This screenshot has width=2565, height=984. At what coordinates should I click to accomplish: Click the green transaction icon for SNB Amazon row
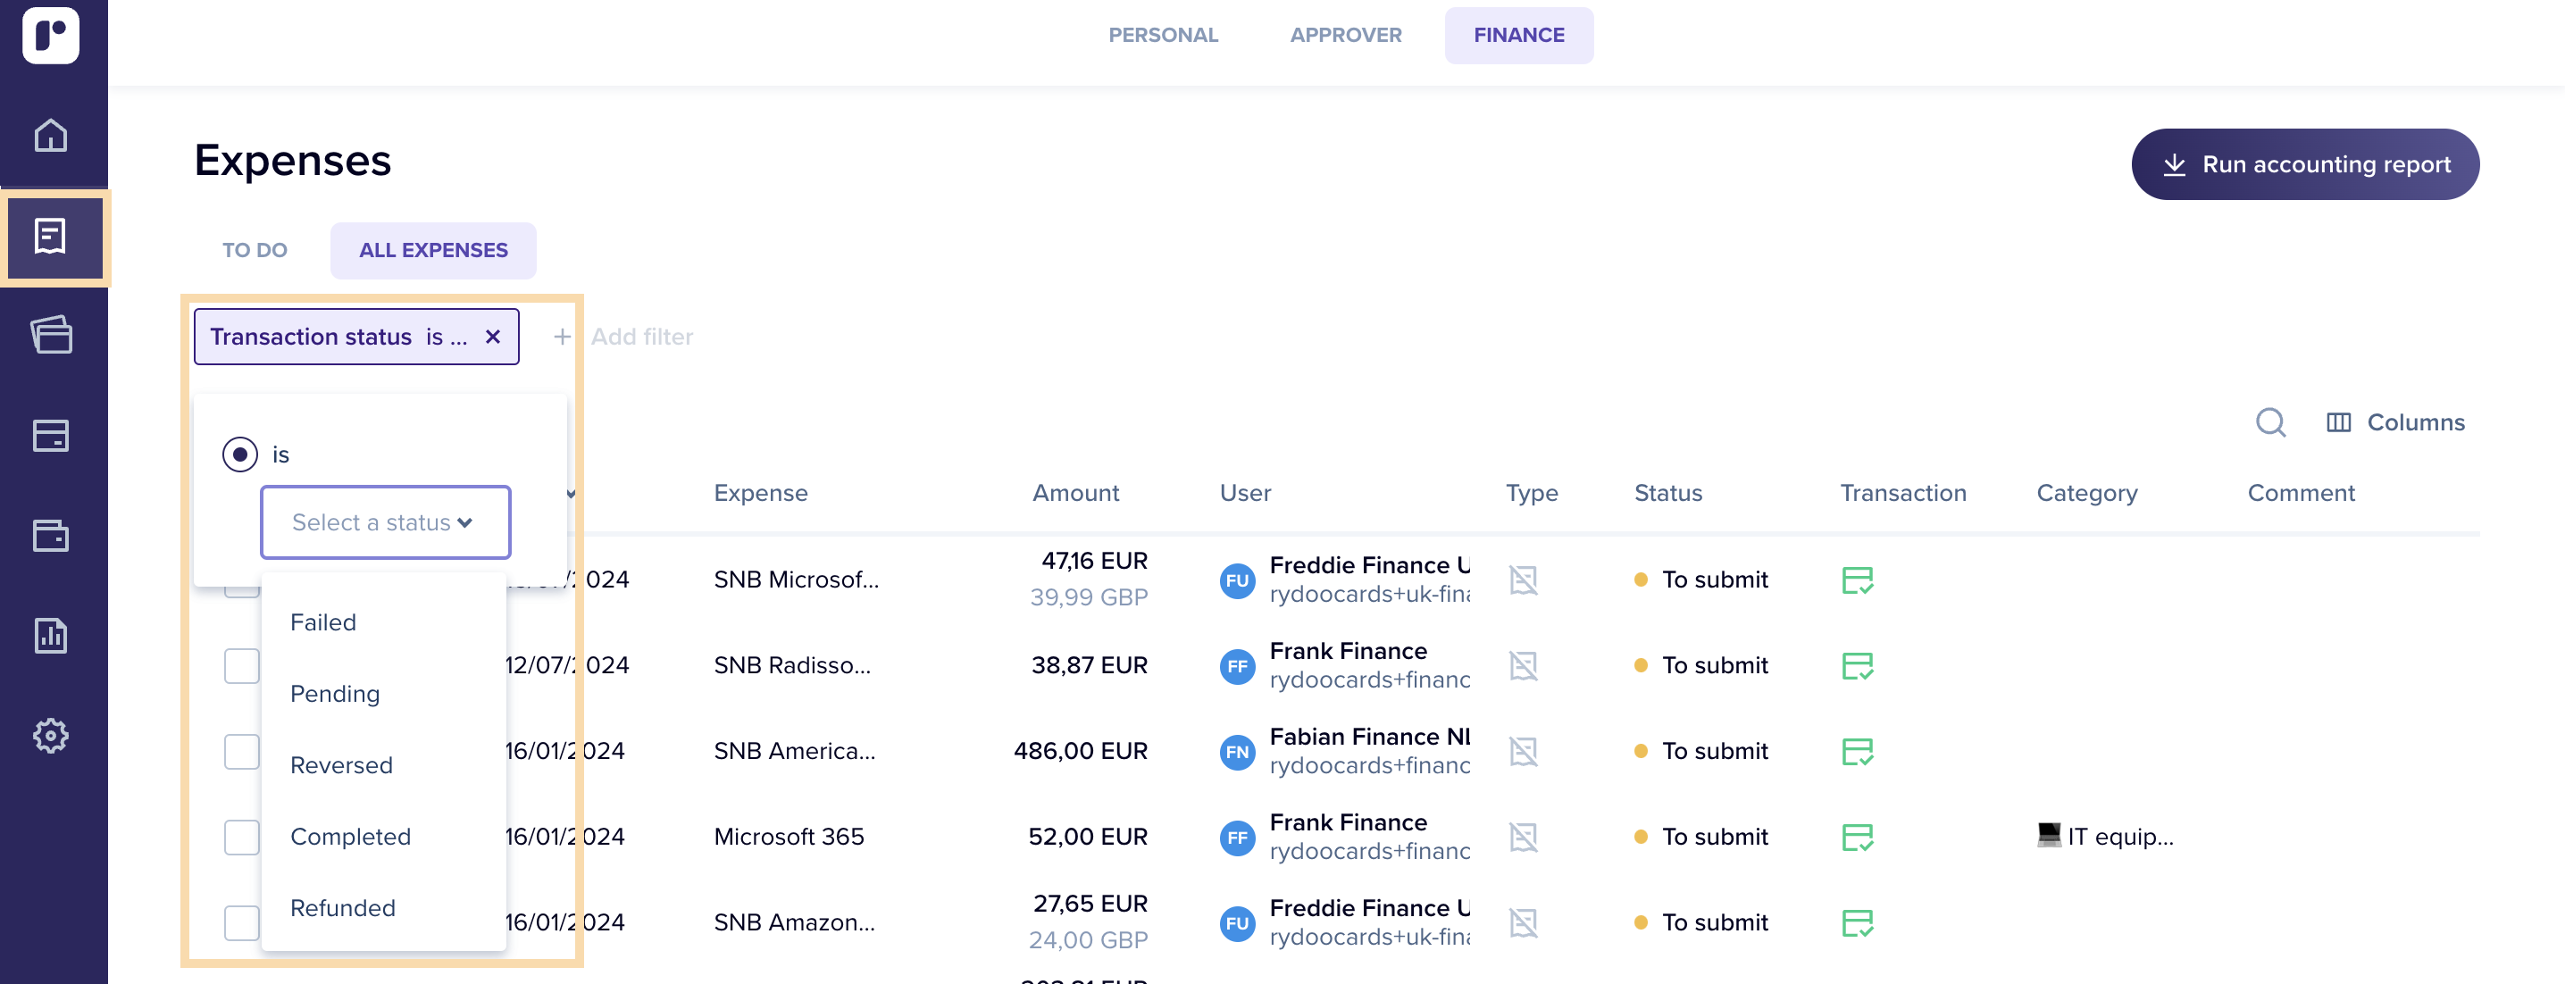tap(1858, 922)
